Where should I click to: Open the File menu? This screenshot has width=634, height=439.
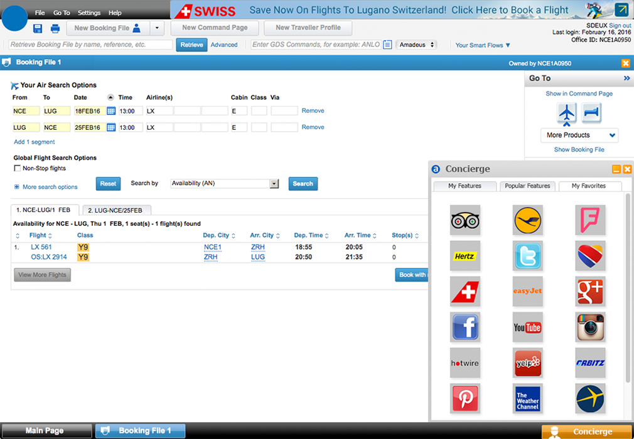tap(40, 13)
